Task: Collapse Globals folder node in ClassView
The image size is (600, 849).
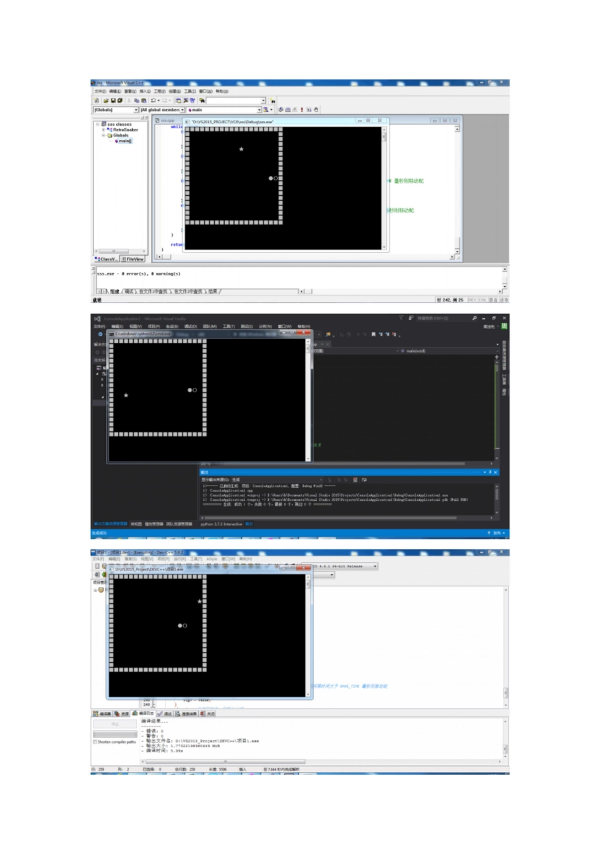Action: click(x=103, y=135)
